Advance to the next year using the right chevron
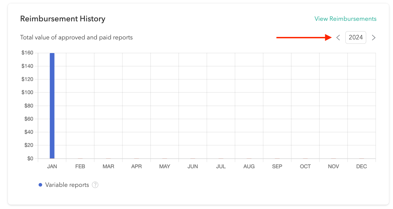 click(374, 38)
